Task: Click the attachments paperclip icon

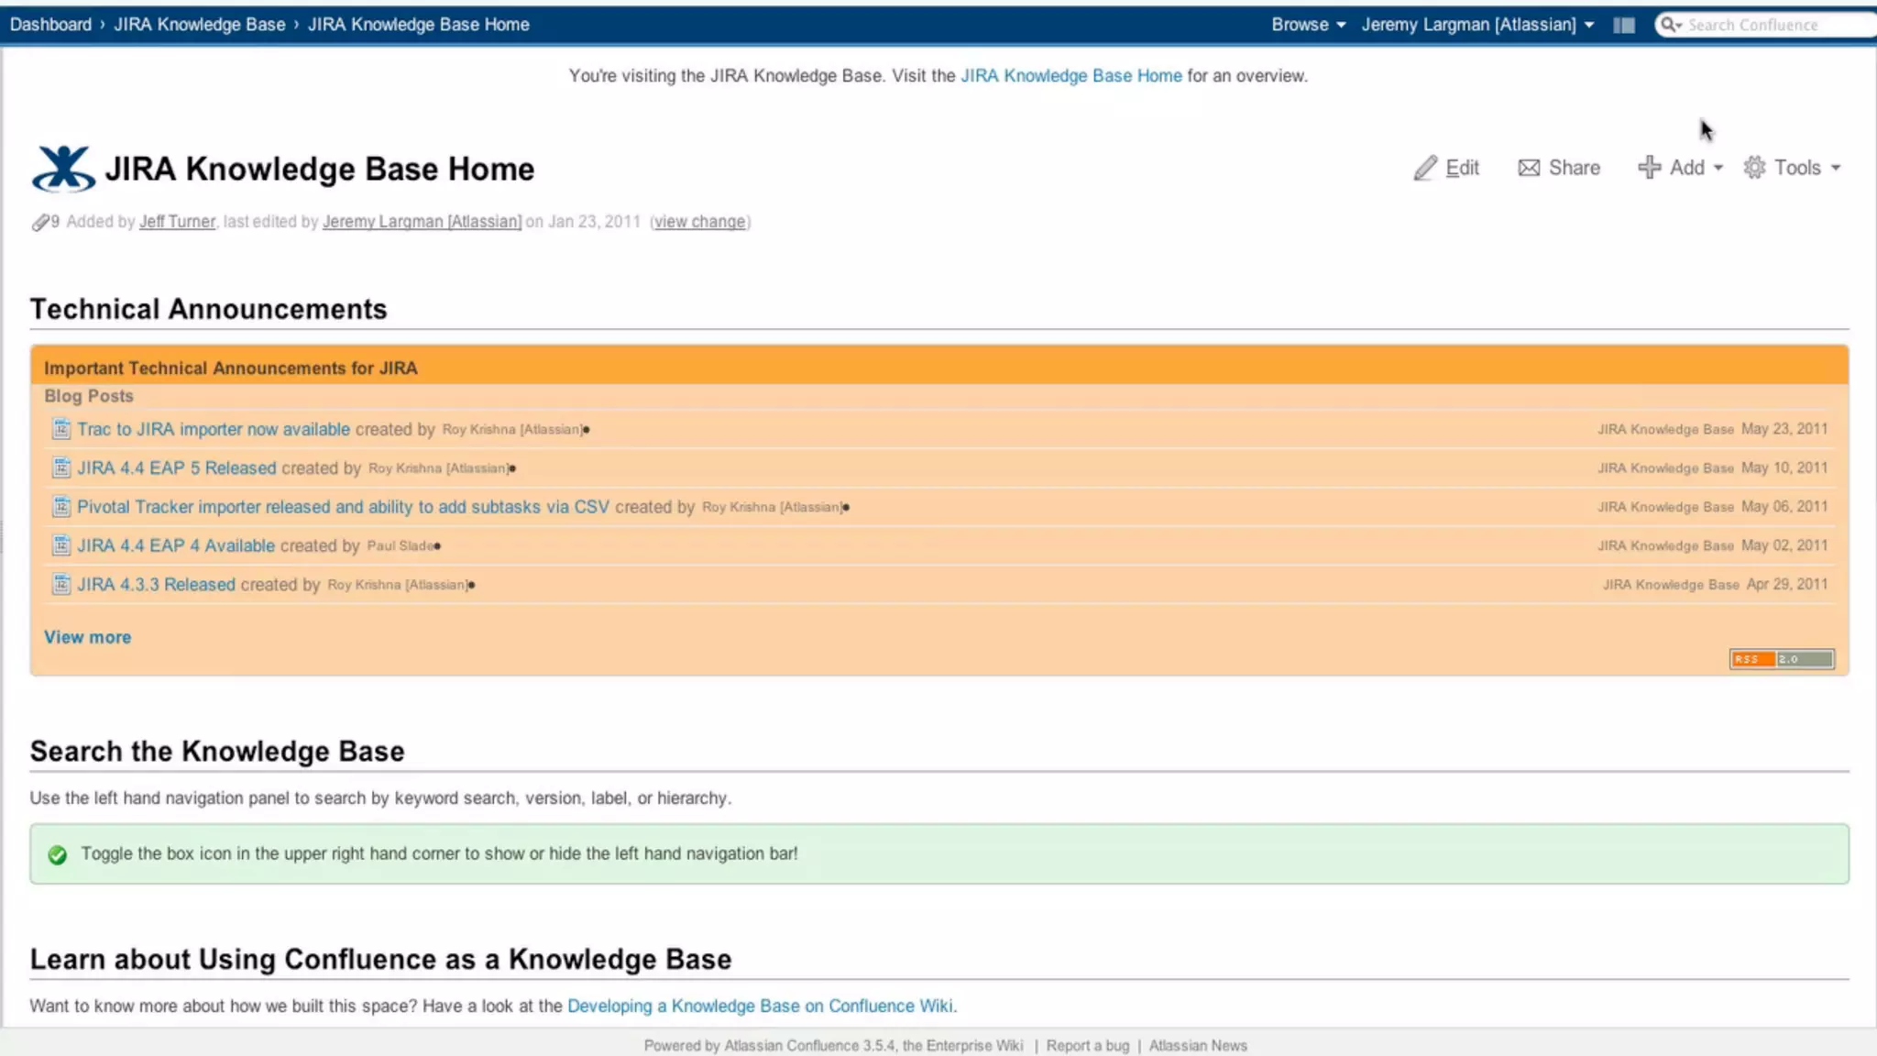Action: 39,223
